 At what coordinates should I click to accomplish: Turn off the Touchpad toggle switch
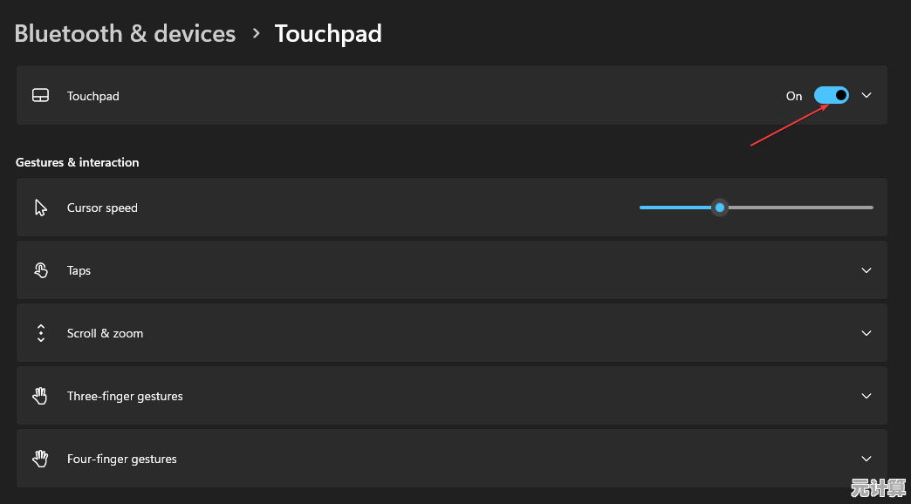point(831,96)
